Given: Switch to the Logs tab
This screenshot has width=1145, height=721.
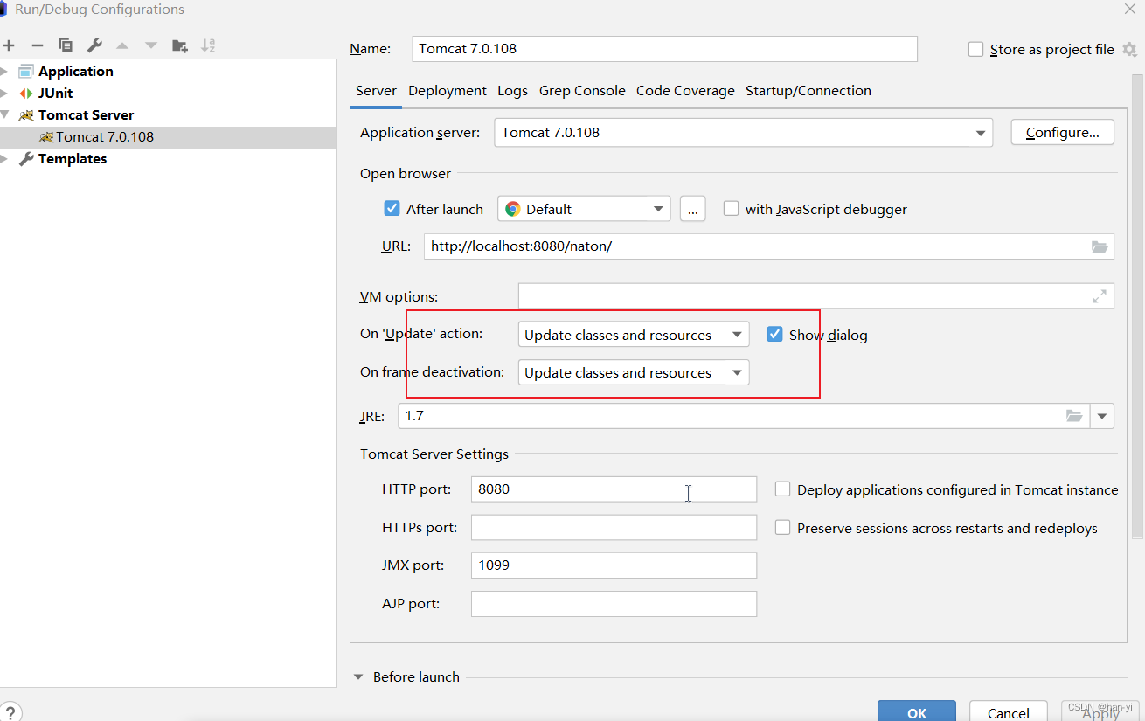Looking at the screenshot, I should 513,91.
